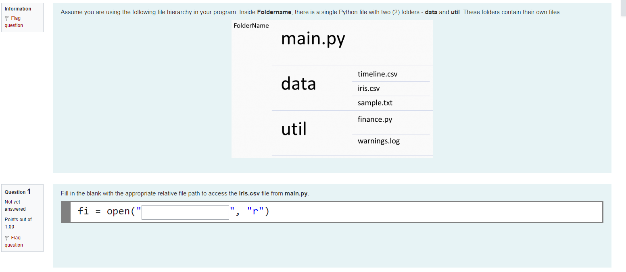Click the iris.csv file in the diagram
Image resolution: width=626 pixels, height=272 pixels.
click(369, 88)
